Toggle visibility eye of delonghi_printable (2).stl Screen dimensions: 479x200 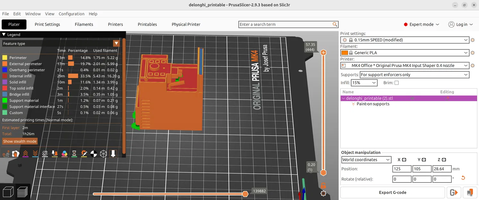pyautogui.click(x=413, y=99)
